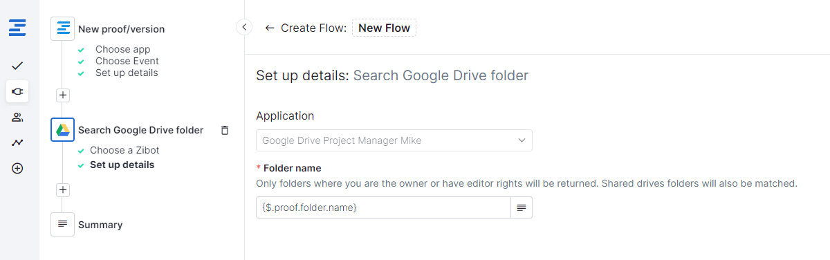Click the circled plus icon in sidebar
Screen dimensions: 830x260
(17, 168)
